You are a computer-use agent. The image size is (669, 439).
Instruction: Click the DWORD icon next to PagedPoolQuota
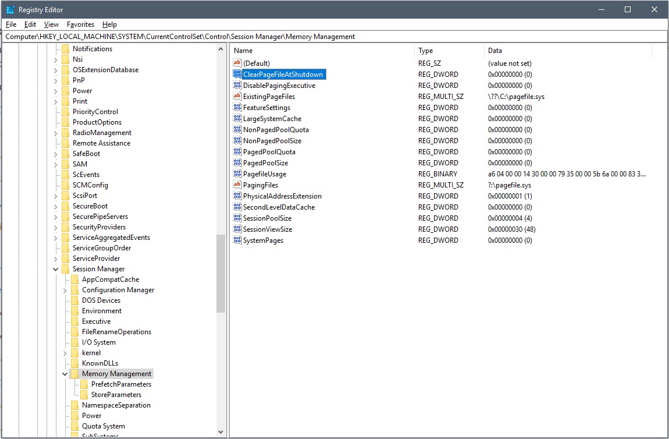[237, 151]
